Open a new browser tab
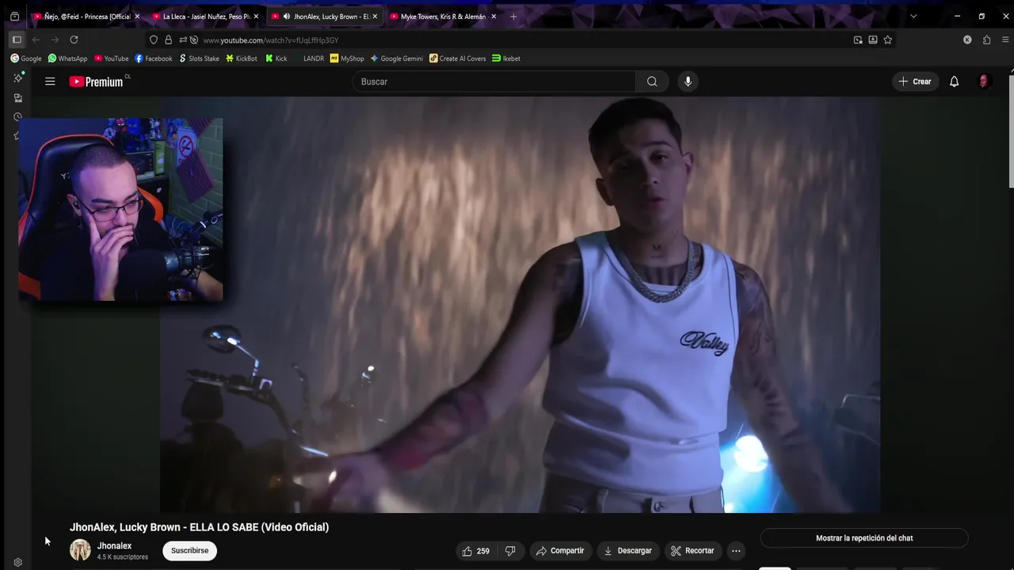The height and width of the screenshot is (570, 1014). tap(513, 16)
